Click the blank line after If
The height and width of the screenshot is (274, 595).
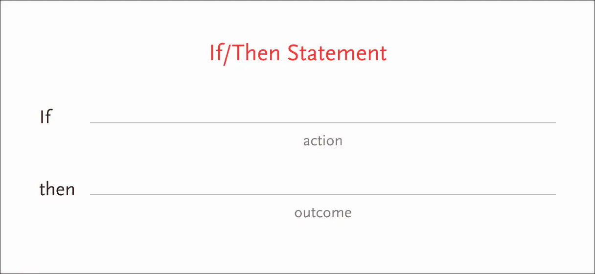pos(323,122)
